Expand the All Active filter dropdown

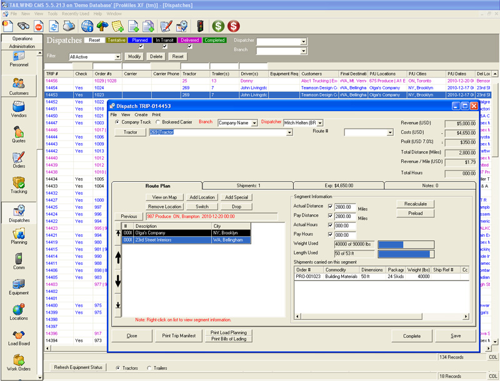pyautogui.click(x=119, y=56)
